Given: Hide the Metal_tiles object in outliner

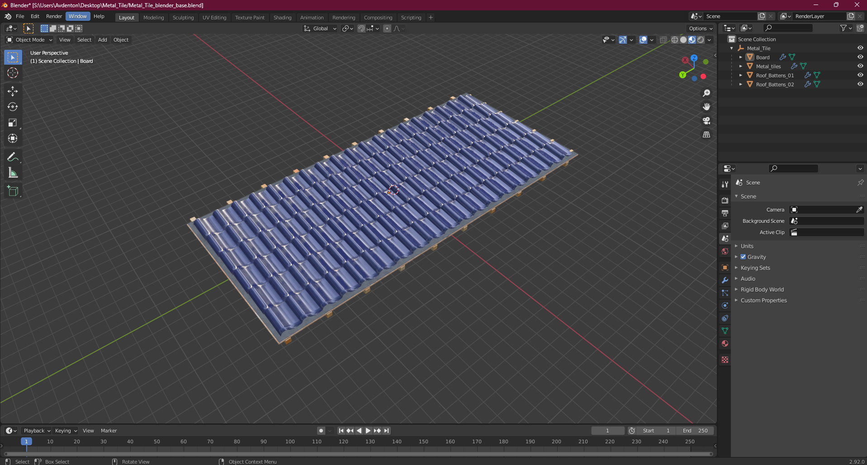Looking at the screenshot, I should coord(860,66).
